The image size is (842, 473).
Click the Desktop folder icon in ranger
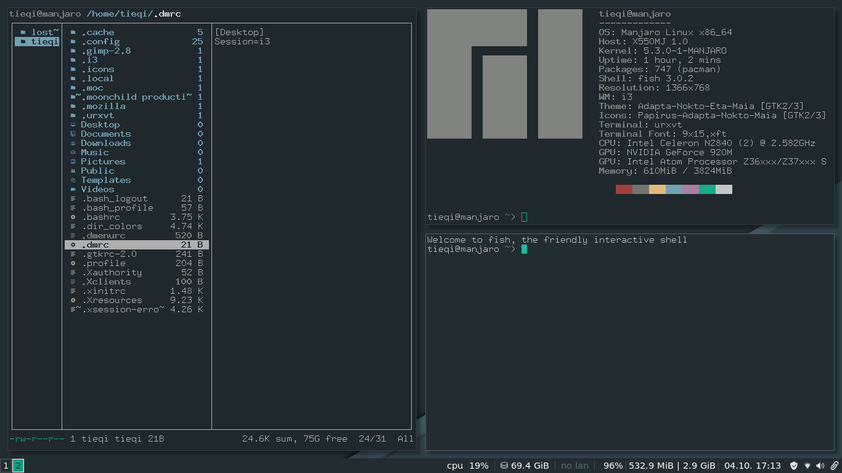coord(73,125)
